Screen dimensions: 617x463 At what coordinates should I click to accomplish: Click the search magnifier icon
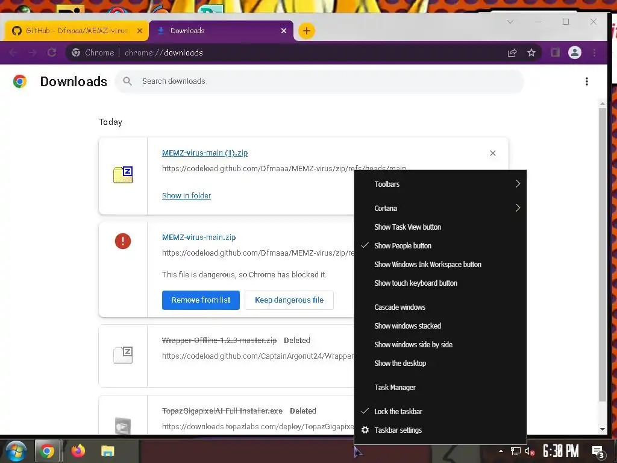127,81
